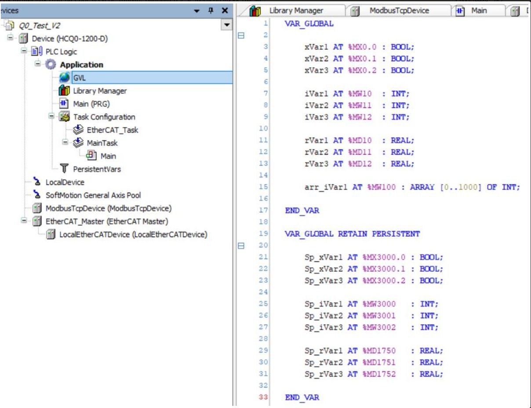This screenshot has width=531, height=408.
Task: Click the SoftMotion General Axis Pool icon
Action: coord(38,195)
